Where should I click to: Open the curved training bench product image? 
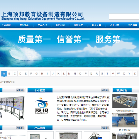[12, 108]
